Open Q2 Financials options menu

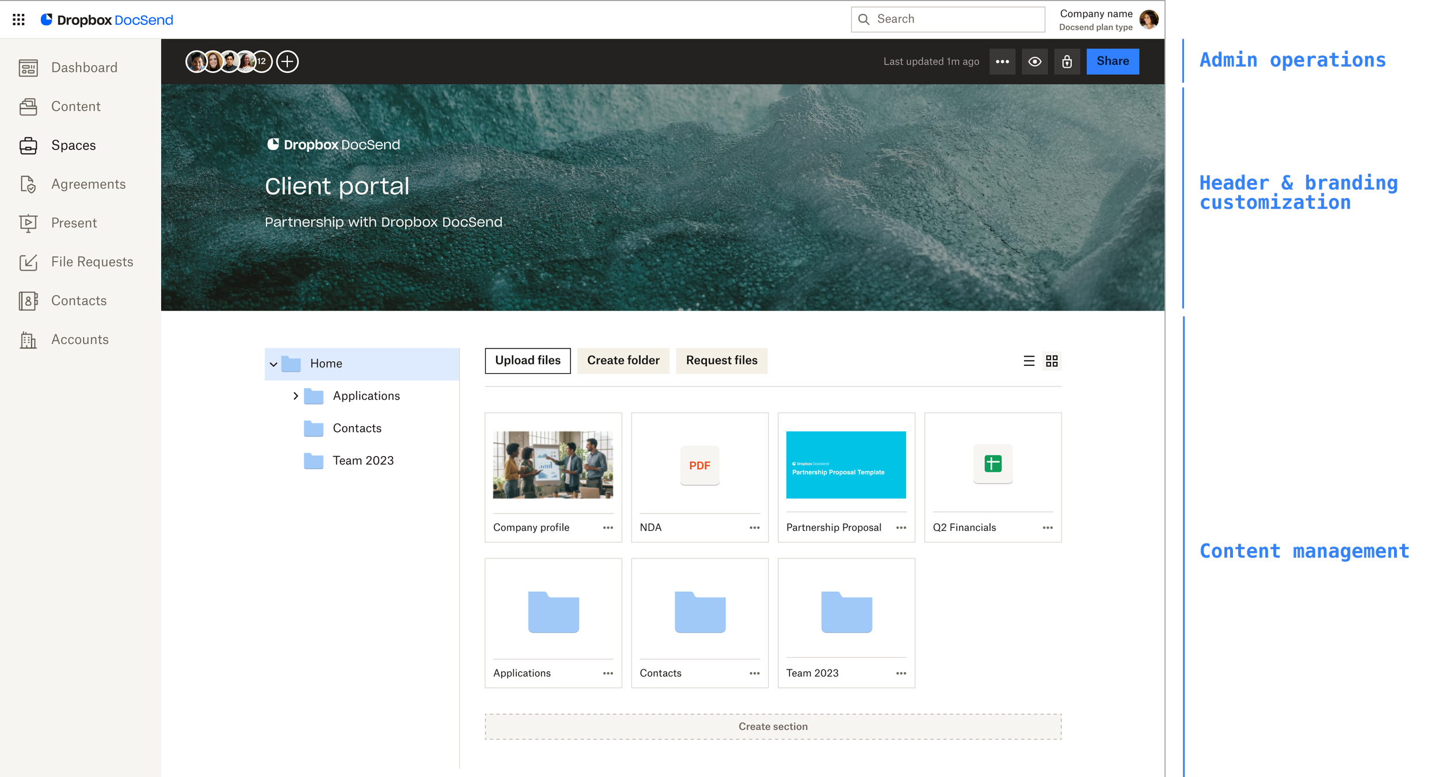[x=1047, y=527]
